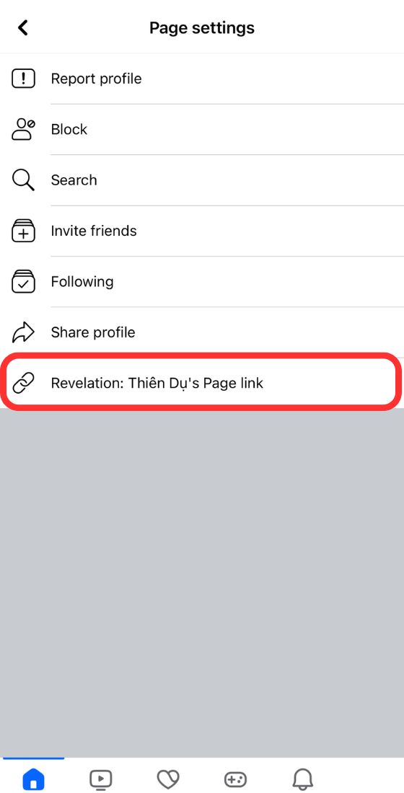The image size is (404, 793).
Task: Click the Following checkmark icon
Action: click(x=23, y=281)
